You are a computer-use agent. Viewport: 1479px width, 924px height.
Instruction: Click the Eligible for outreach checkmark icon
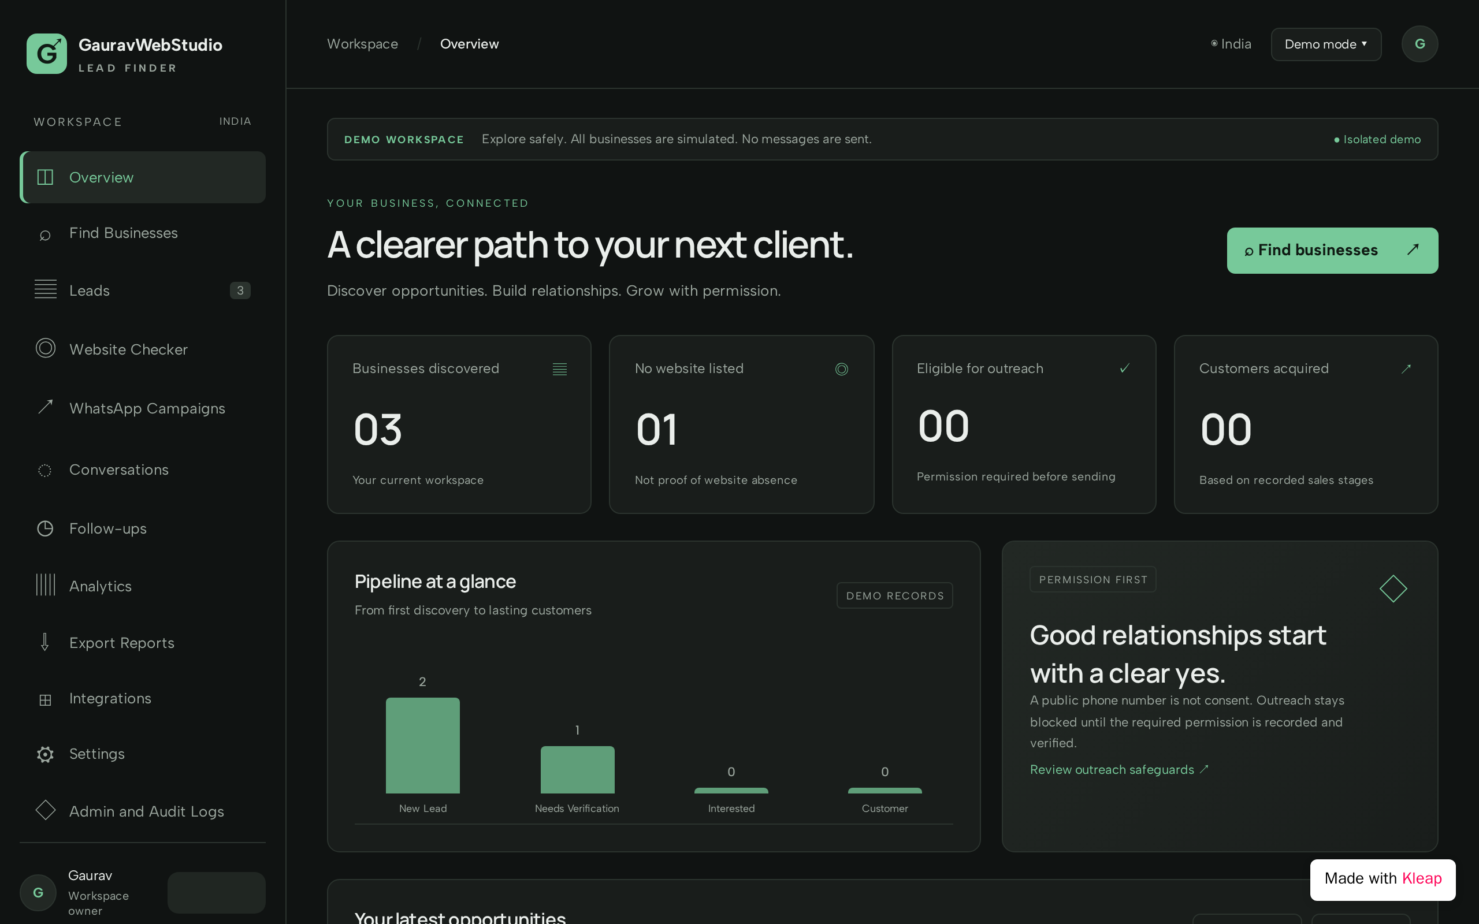pos(1124,368)
